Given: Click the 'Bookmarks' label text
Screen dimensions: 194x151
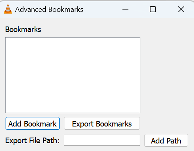Looking at the screenshot, I should pyautogui.click(x=23, y=29).
